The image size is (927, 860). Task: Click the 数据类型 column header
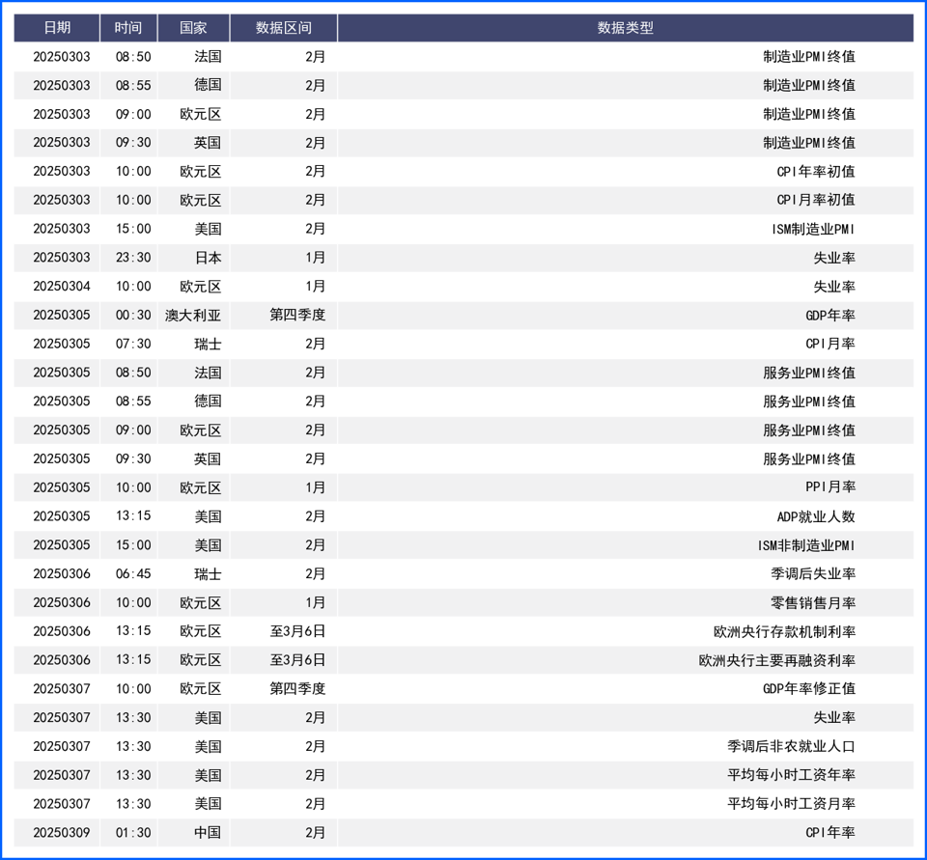(x=626, y=28)
